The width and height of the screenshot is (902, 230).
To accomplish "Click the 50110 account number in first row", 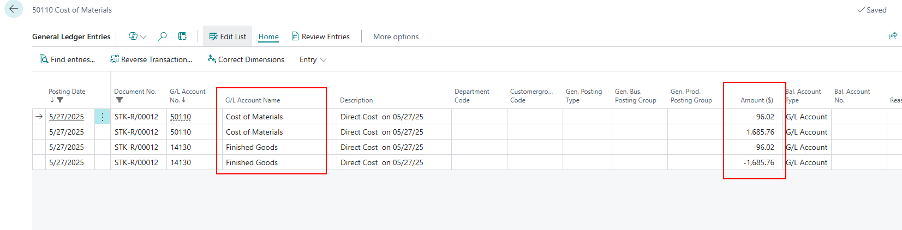I will pyautogui.click(x=181, y=117).
